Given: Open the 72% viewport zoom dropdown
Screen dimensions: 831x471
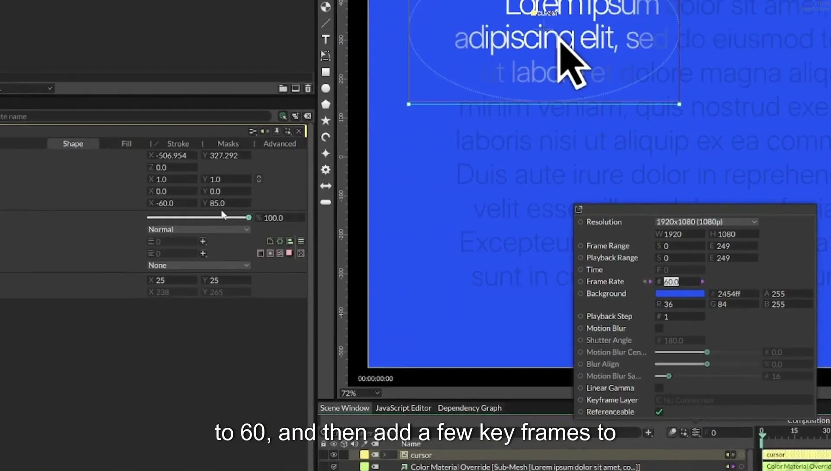Looking at the screenshot, I should coord(360,393).
